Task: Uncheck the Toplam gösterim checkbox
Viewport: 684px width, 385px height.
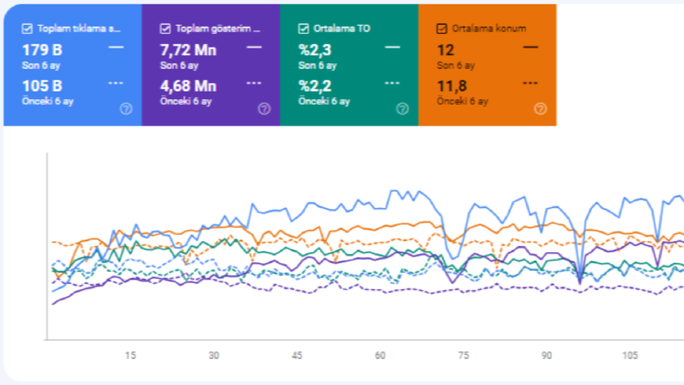Action: 165,28
